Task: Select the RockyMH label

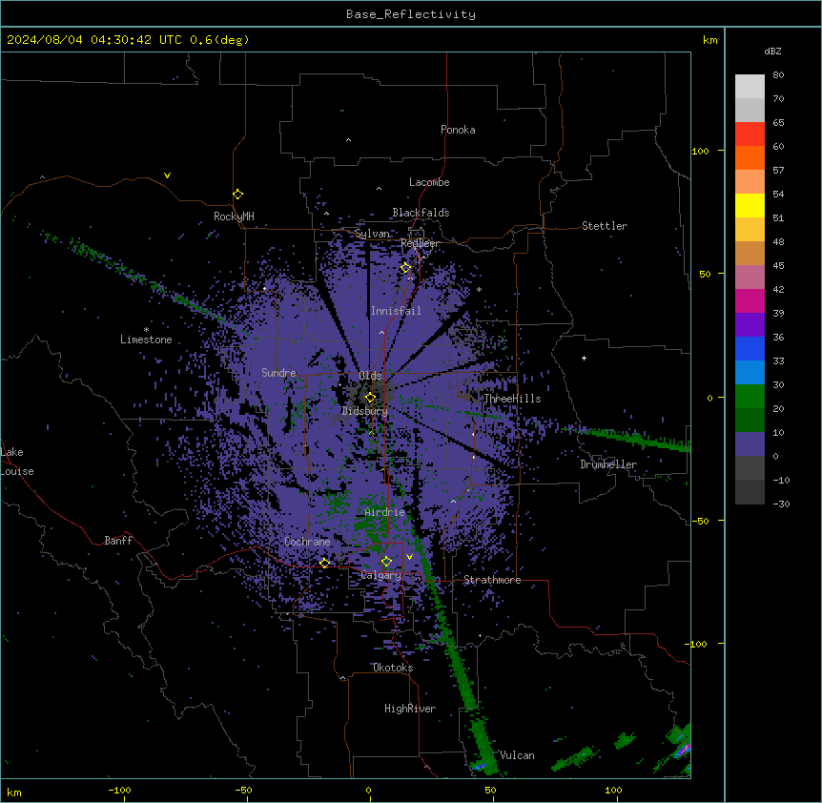Action: [234, 216]
